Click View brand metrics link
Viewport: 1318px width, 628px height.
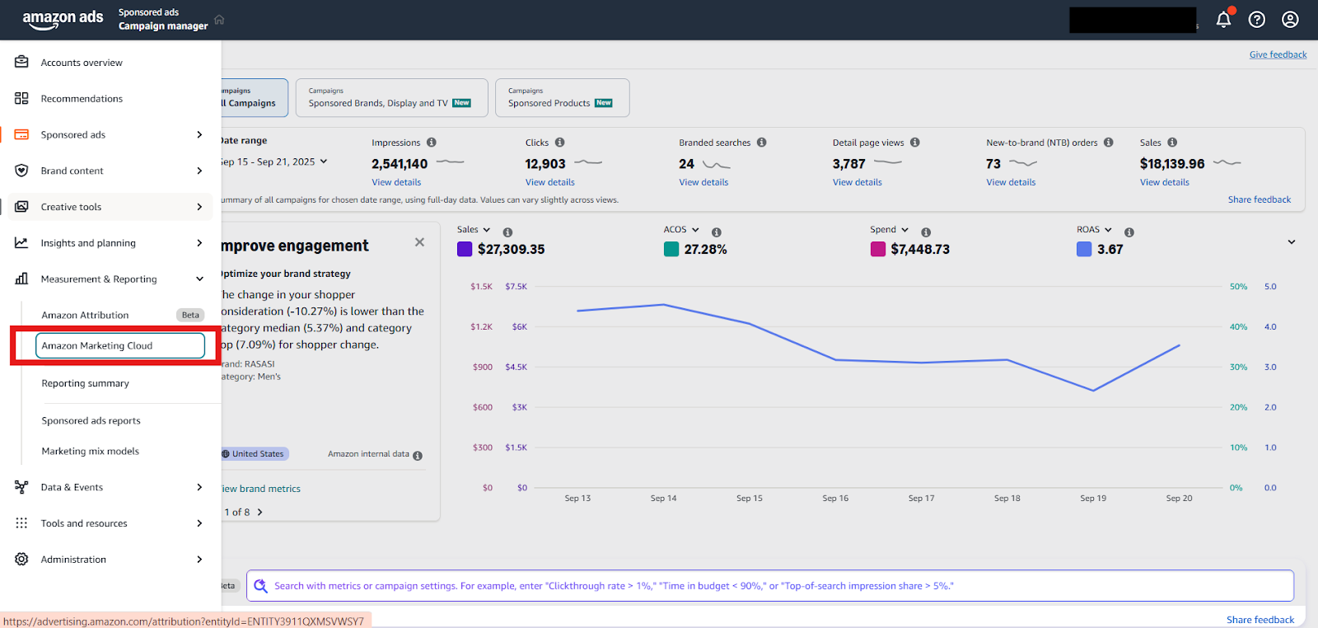click(x=260, y=489)
